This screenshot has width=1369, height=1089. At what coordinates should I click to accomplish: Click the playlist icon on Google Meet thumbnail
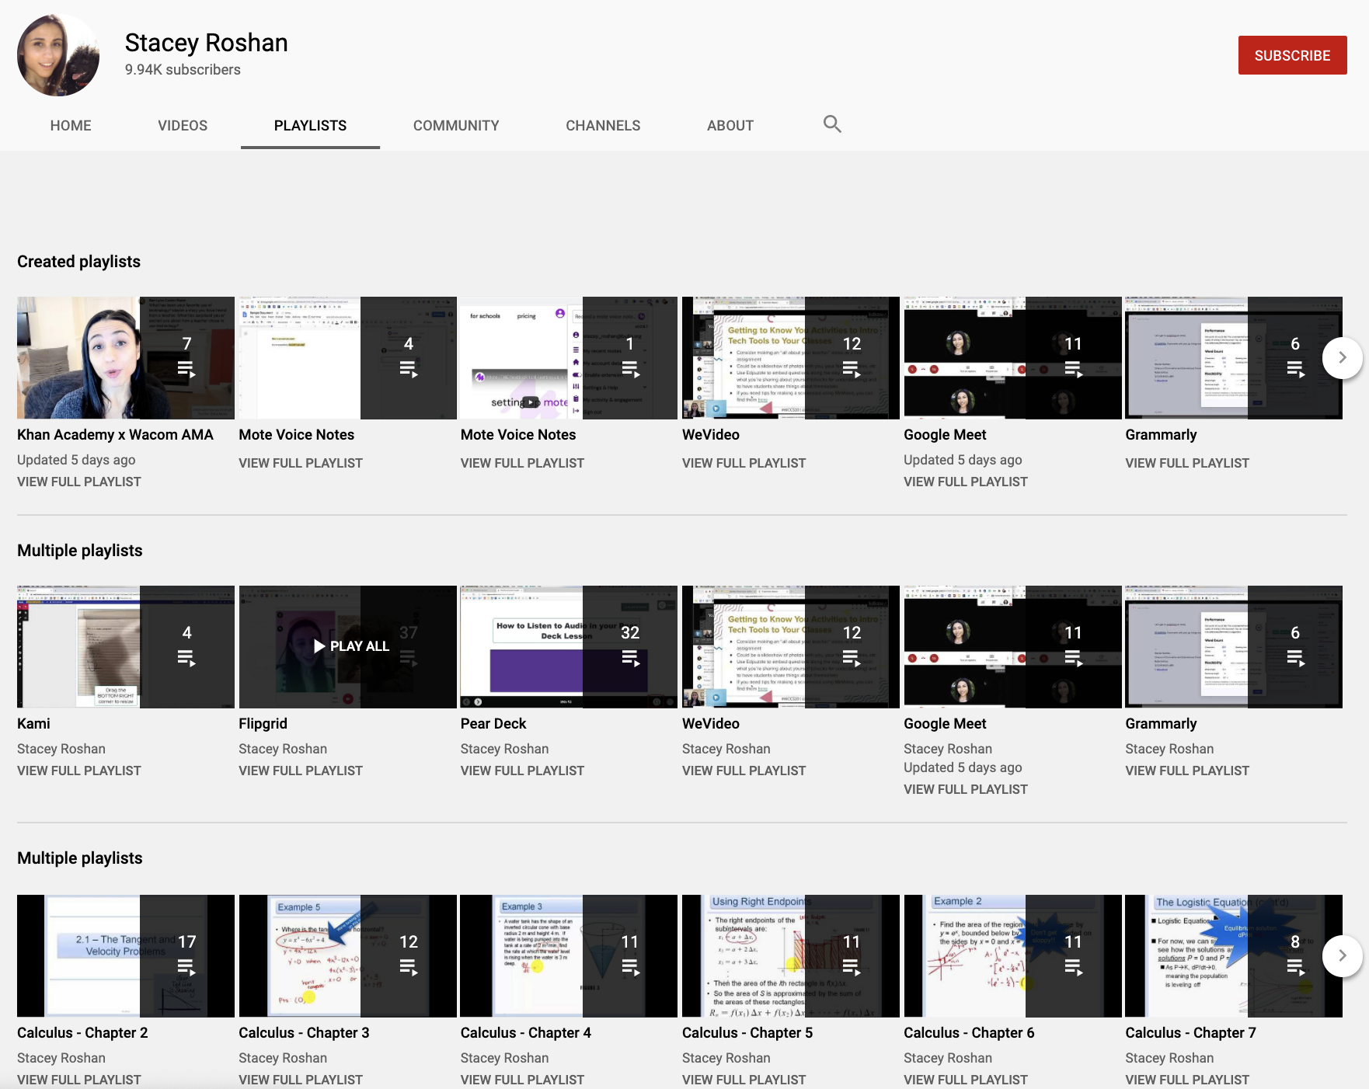click(1075, 370)
